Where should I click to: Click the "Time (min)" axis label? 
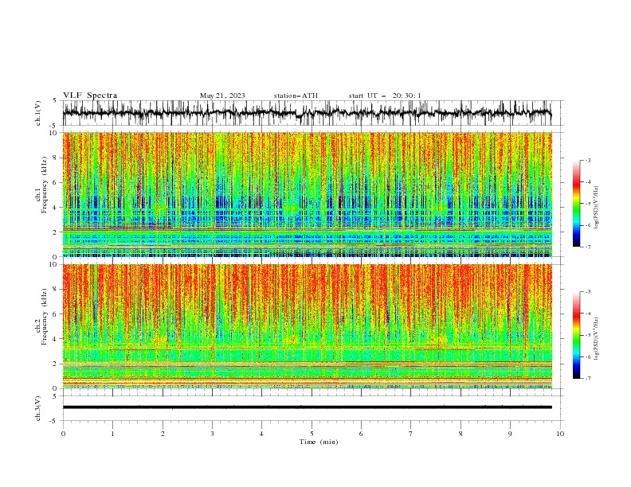319,442
